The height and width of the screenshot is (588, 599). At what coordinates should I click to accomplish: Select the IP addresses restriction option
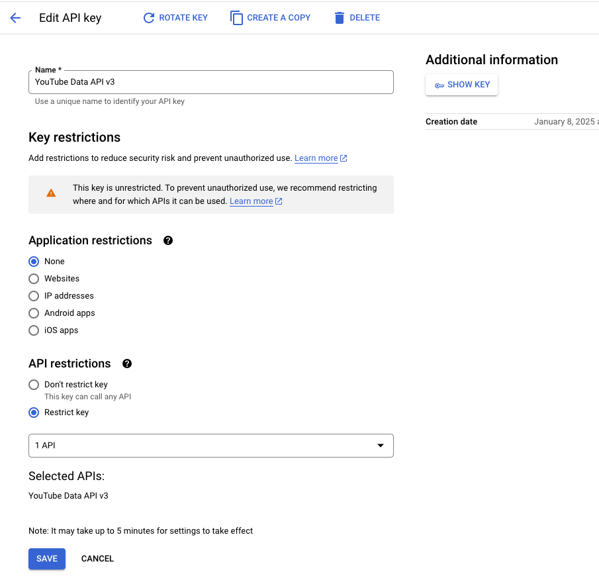click(34, 296)
